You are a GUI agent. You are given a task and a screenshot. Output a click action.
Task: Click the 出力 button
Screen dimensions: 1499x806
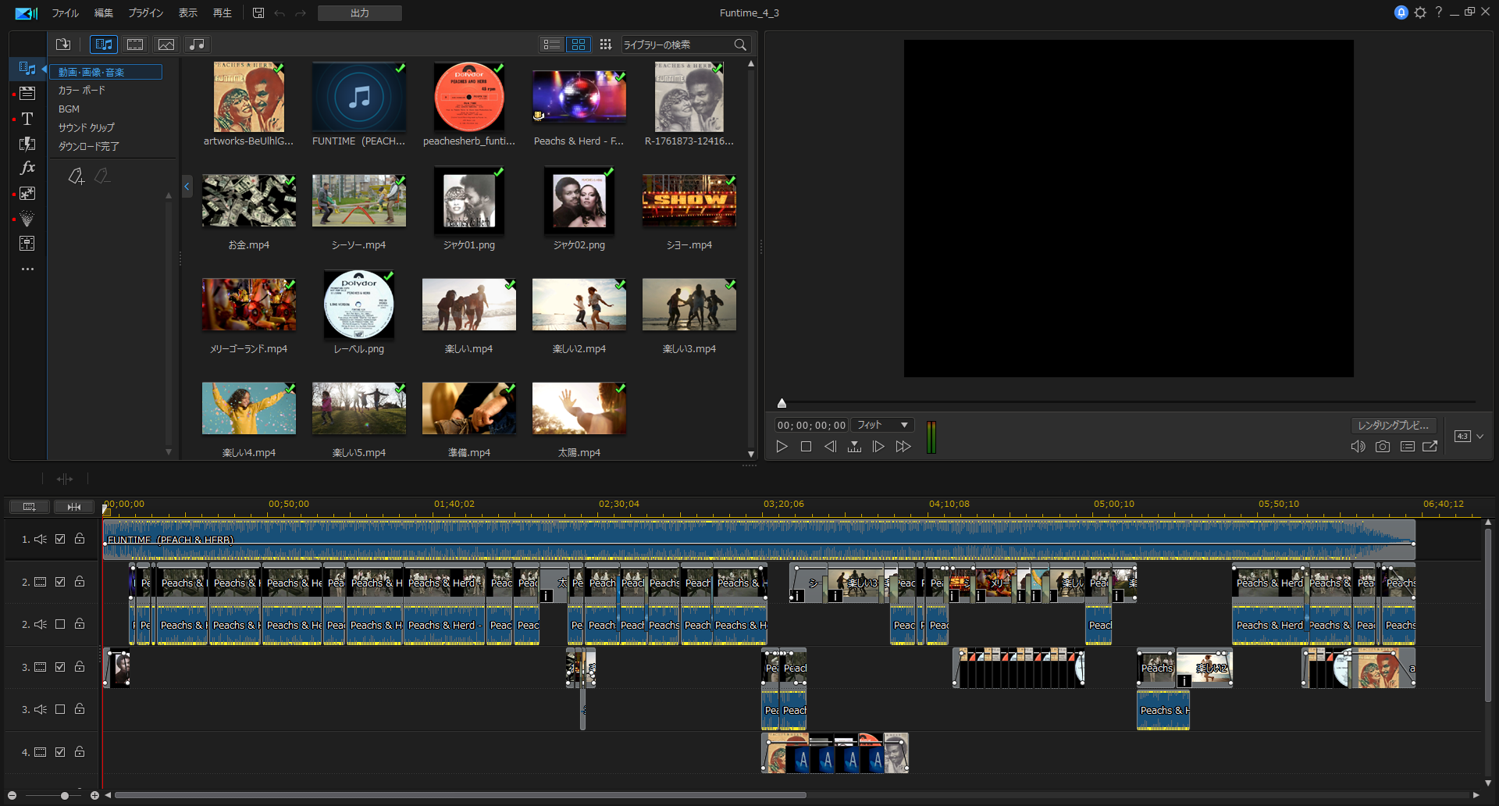[360, 13]
